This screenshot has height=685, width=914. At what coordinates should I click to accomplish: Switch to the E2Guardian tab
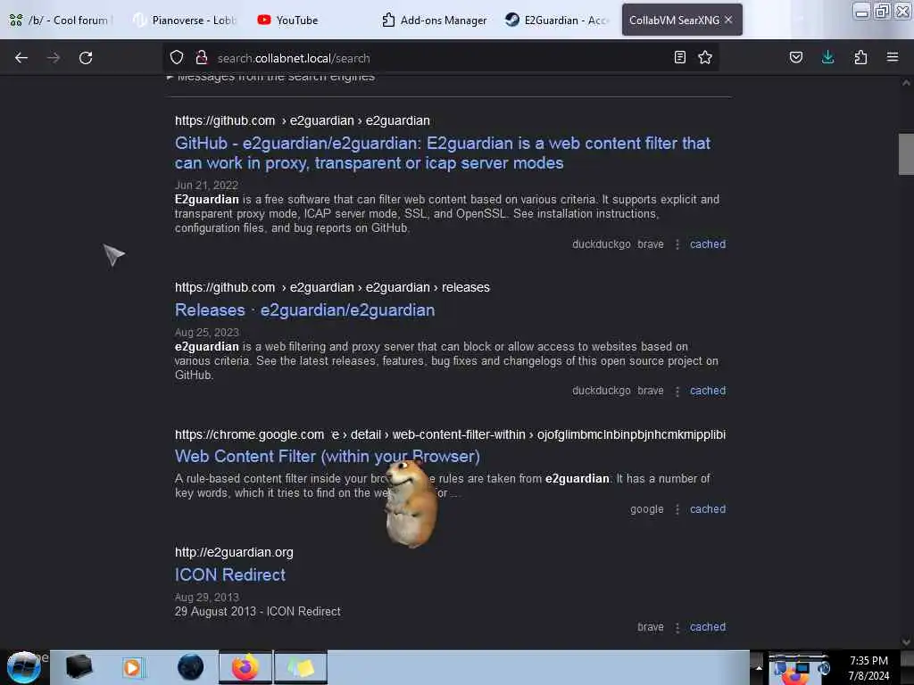pyautogui.click(x=557, y=20)
